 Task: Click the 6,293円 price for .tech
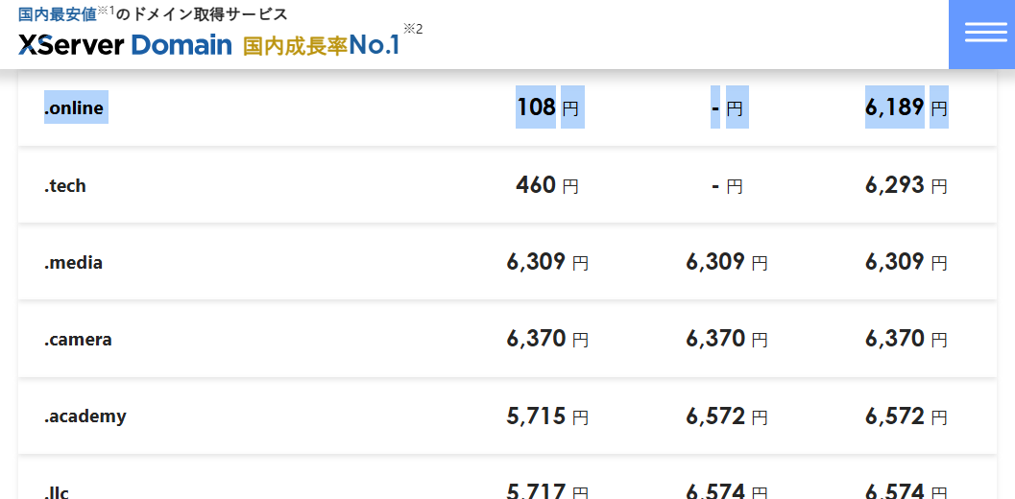click(906, 185)
